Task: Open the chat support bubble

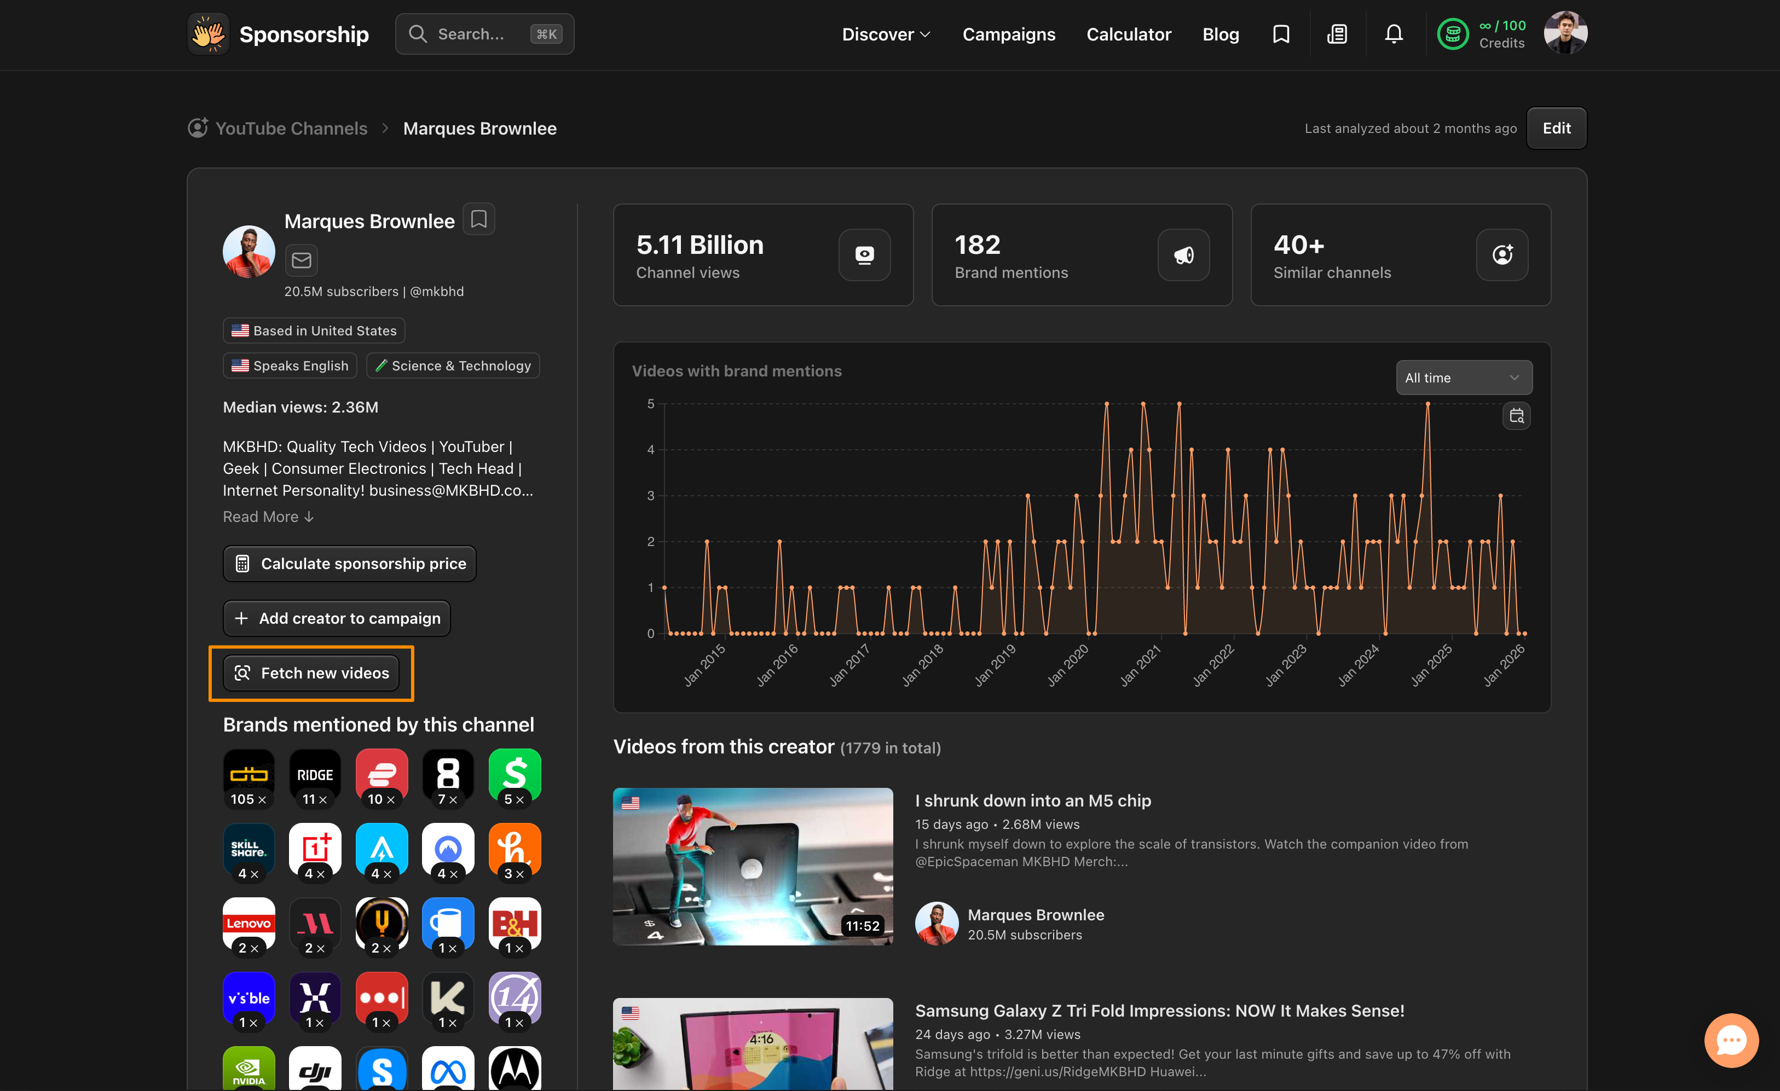Action: point(1731,1041)
